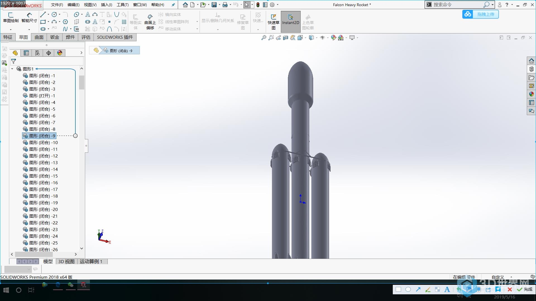Select the Centerpoint Arc tool
The image size is (536, 301).
[x=54, y=22]
